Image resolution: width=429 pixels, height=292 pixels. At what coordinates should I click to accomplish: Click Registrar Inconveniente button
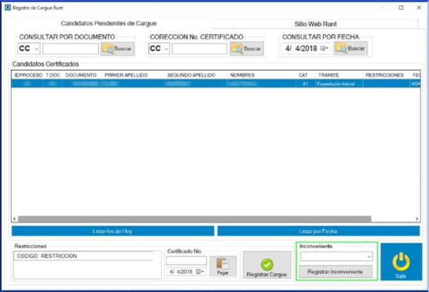pyautogui.click(x=336, y=272)
